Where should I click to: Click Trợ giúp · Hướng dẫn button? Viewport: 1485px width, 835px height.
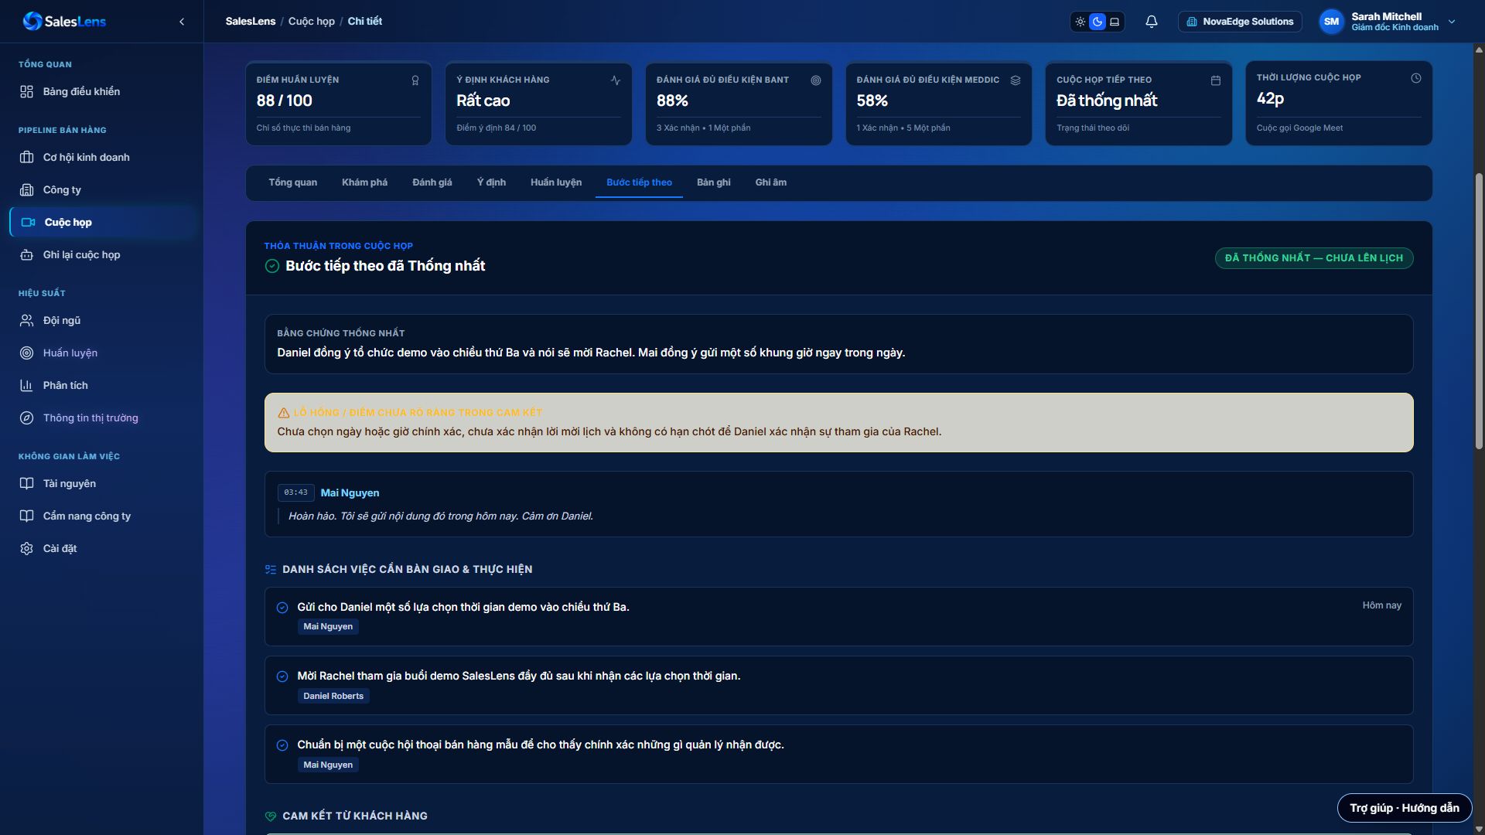(1405, 808)
